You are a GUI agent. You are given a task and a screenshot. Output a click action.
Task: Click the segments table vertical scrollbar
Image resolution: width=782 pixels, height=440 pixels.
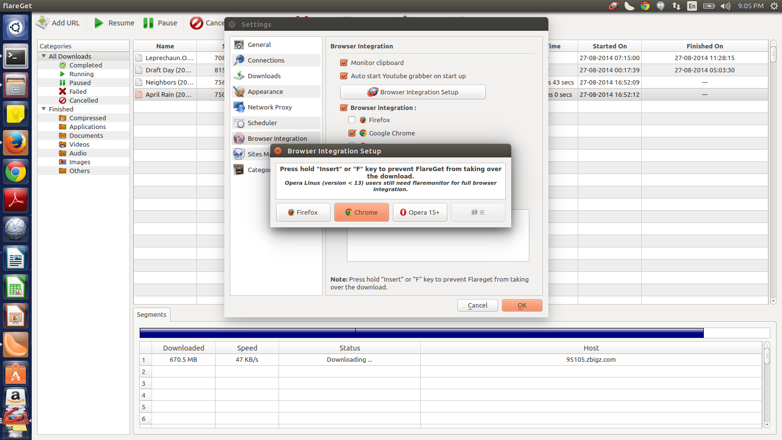click(767, 385)
